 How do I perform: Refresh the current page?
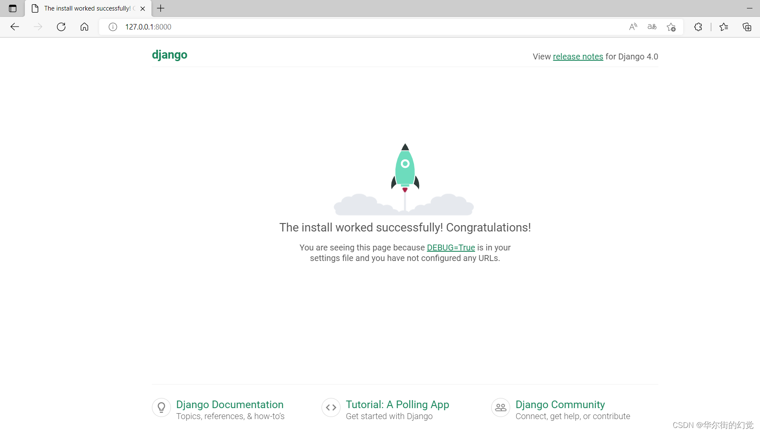click(x=61, y=27)
